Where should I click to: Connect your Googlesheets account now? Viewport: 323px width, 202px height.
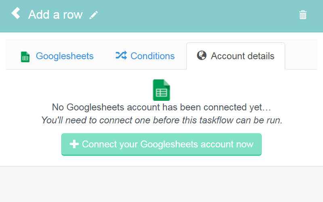point(161,144)
